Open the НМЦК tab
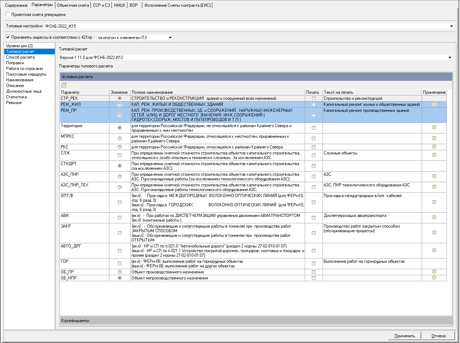 (x=120, y=5)
